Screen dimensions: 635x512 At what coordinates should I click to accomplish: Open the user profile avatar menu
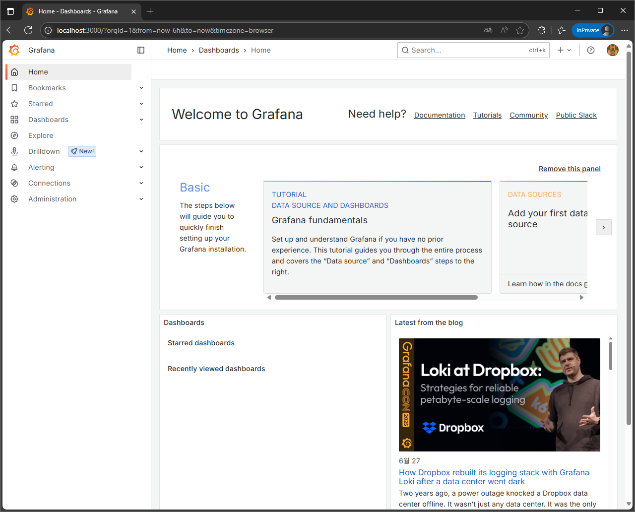point(613,50)
